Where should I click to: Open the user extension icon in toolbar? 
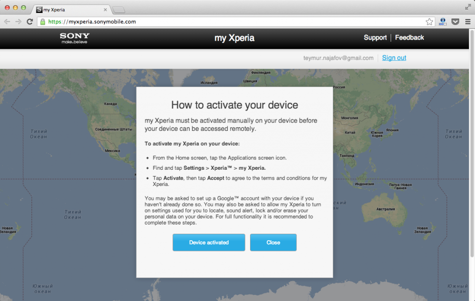point(443,21)
